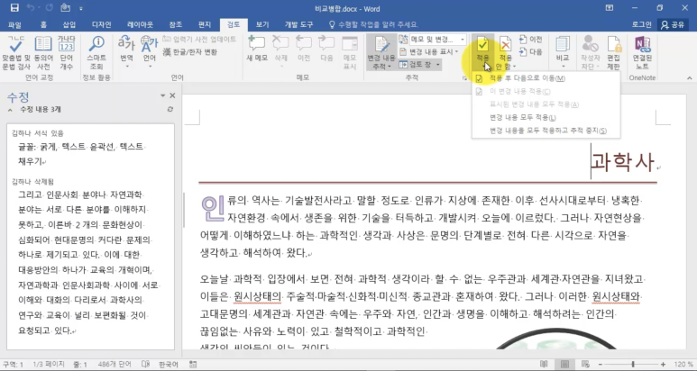Switch to the 참조 tab
The image size is (697, 371).
click(176, 24)
